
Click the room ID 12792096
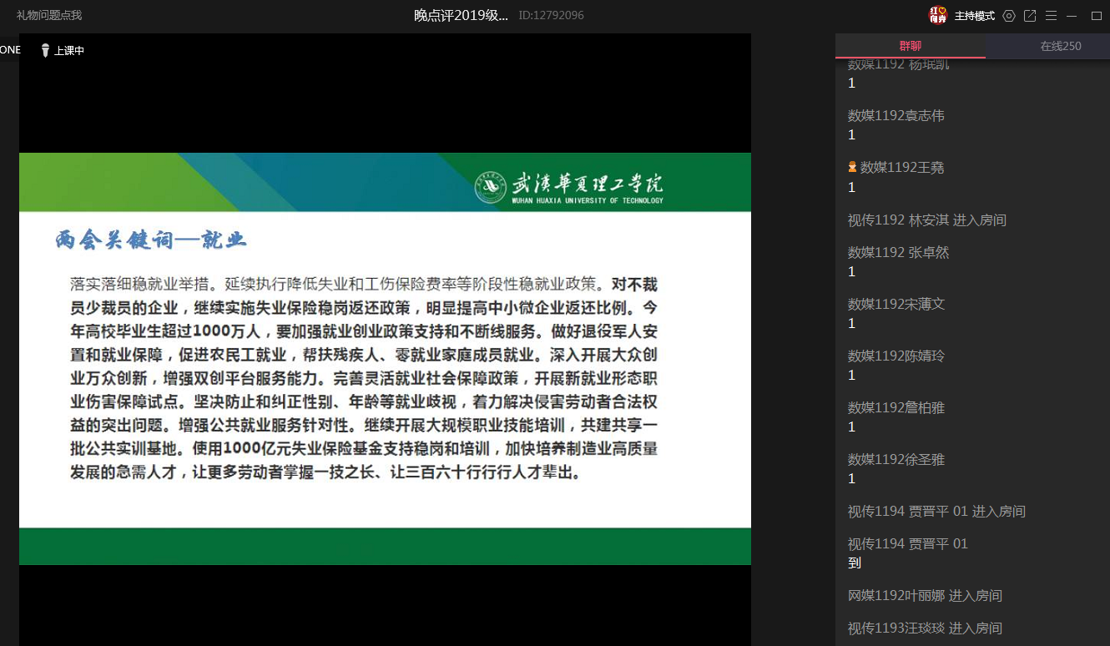[x=551, y=15]
